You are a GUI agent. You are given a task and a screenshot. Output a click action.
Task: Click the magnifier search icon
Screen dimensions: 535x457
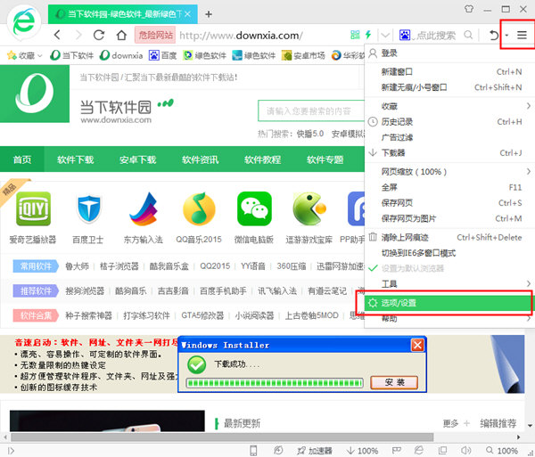(468, 35)
